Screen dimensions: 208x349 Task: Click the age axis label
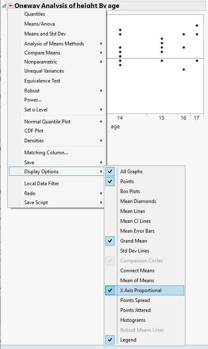(115, 127)
